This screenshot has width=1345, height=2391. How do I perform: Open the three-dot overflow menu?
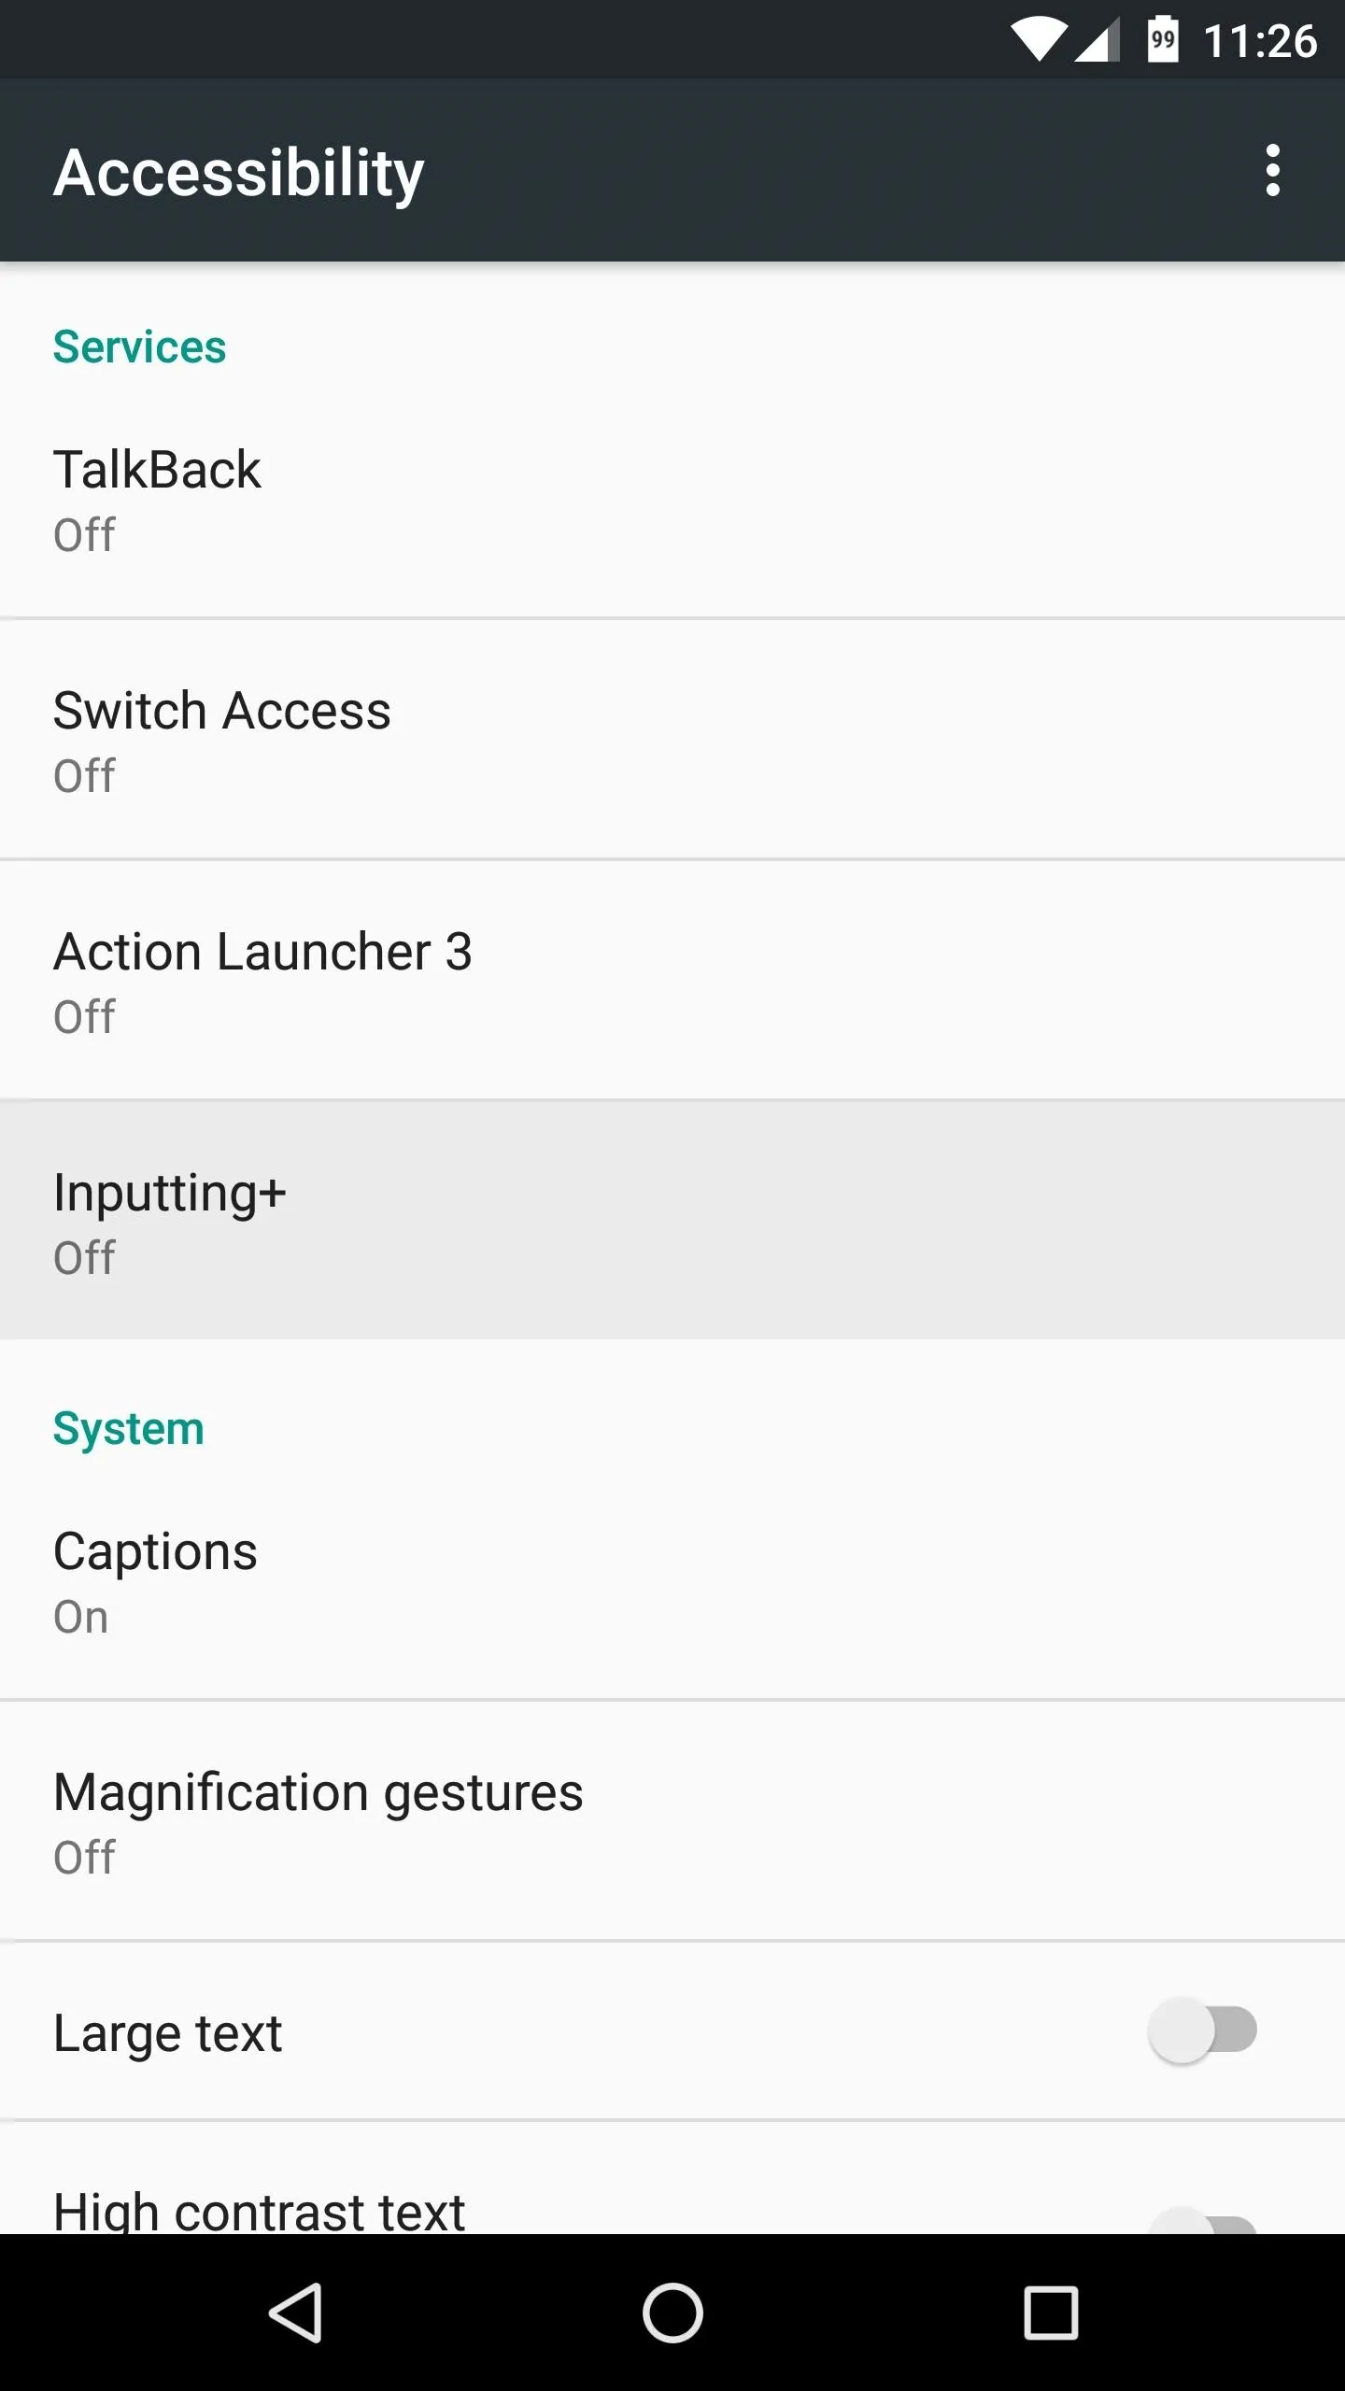(1272, 170)
